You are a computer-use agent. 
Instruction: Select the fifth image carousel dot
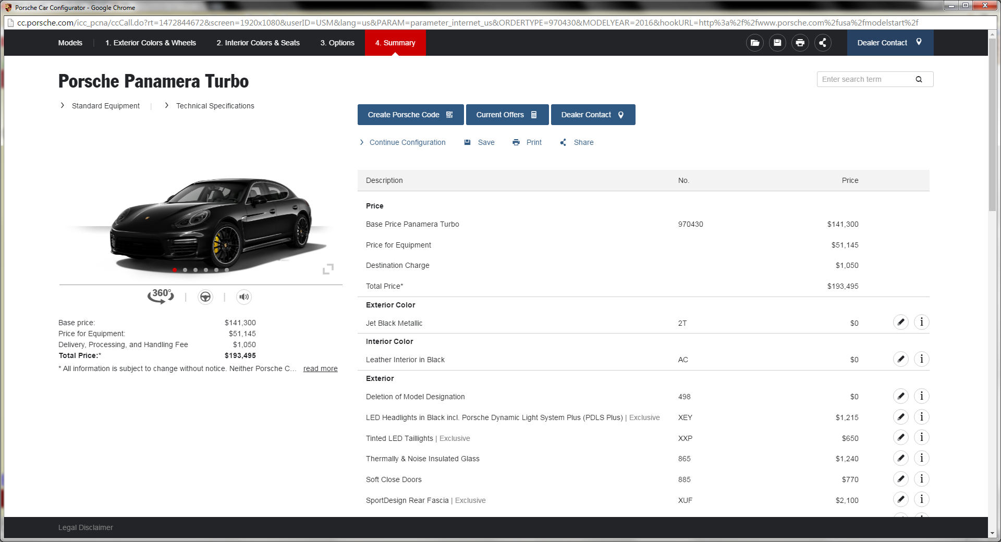coord(216,270)
